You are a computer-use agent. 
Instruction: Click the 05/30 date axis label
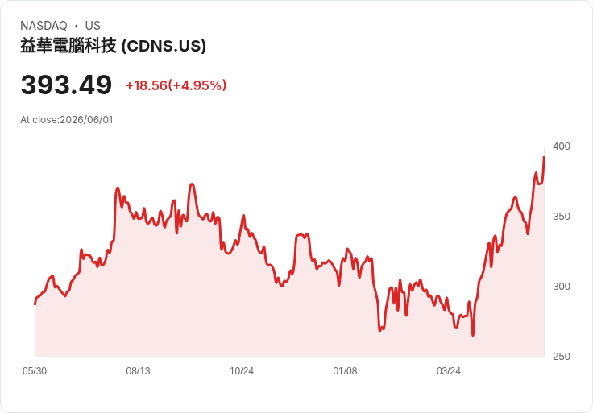click(35, 371)
